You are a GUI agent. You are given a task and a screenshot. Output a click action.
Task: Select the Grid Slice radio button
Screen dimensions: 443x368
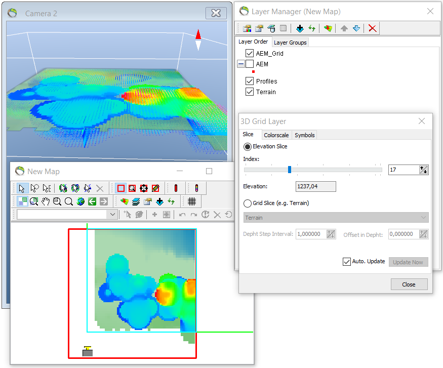[x=248, y=203]
